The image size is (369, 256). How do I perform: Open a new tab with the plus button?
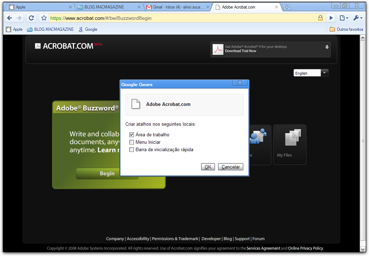[286, 7]
